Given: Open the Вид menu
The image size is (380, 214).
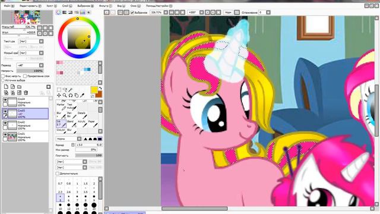Looking at the screenshot, I should click(x=121, y=6).
